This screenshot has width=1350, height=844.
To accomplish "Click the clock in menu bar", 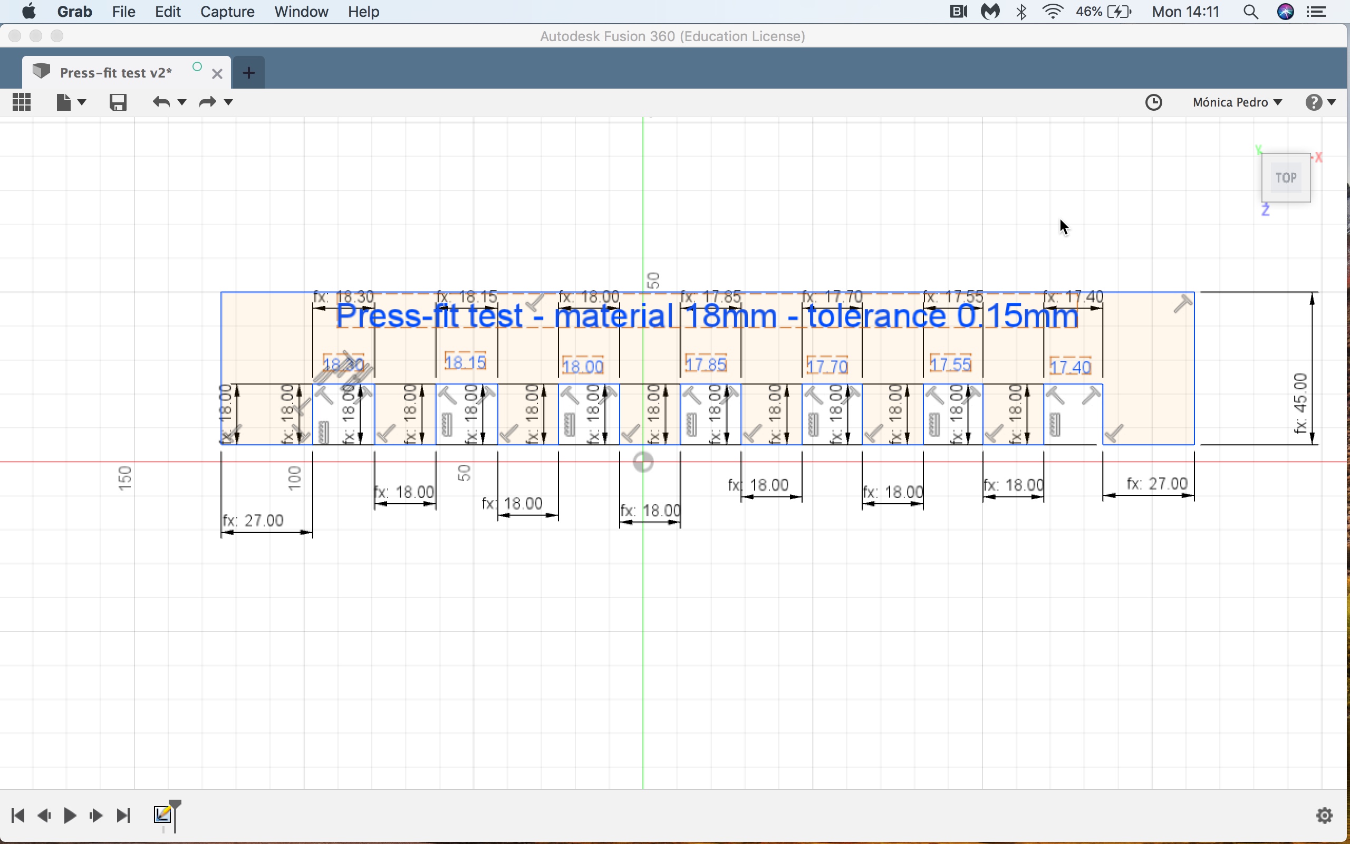I will (1185, 12).
